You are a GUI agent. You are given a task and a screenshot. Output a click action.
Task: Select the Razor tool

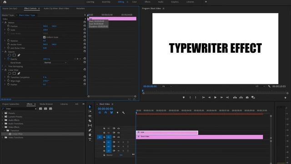(x=90, y=121)
